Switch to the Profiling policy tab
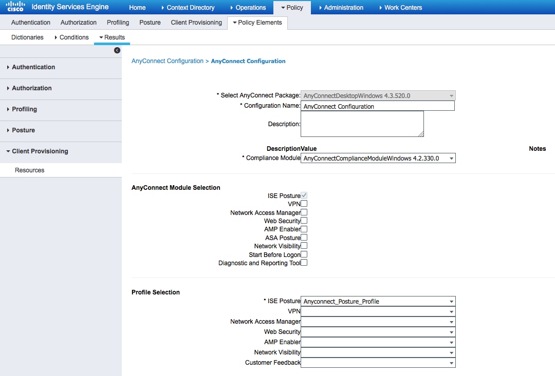 [x=118, y=22]
